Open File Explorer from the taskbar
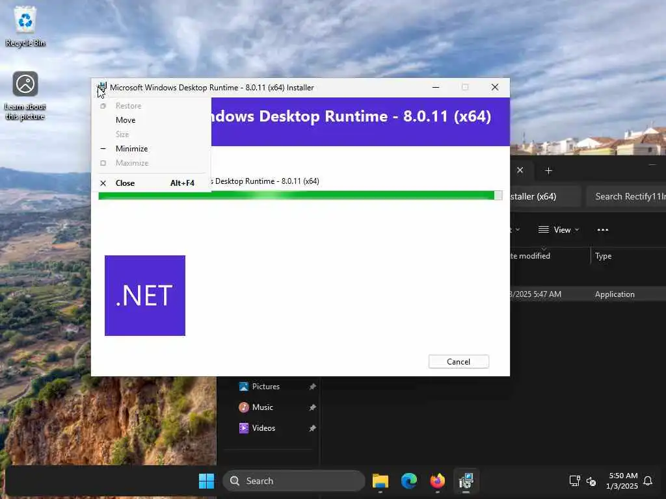Viewport: 666px width, 499px height. point(380,481)
